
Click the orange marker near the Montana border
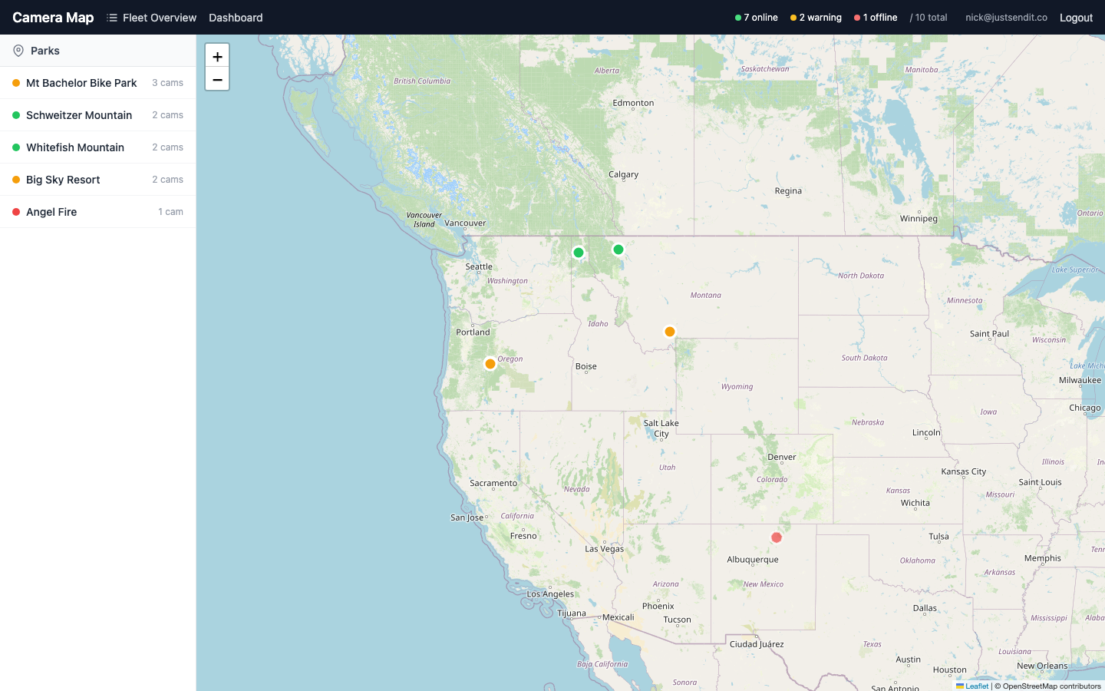(x=669, y=332)
